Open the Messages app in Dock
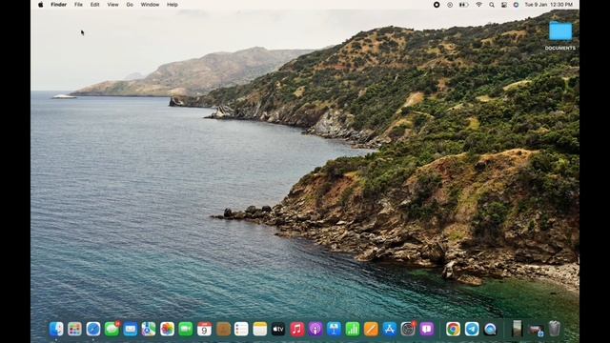Image resolution: width=610 pixels, height=343 pixels. [112, 329]
